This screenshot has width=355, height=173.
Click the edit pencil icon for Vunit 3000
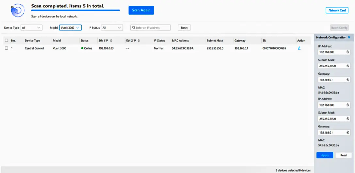(299, 48)
